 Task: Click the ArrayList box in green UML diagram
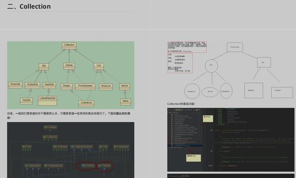(106, 87)
